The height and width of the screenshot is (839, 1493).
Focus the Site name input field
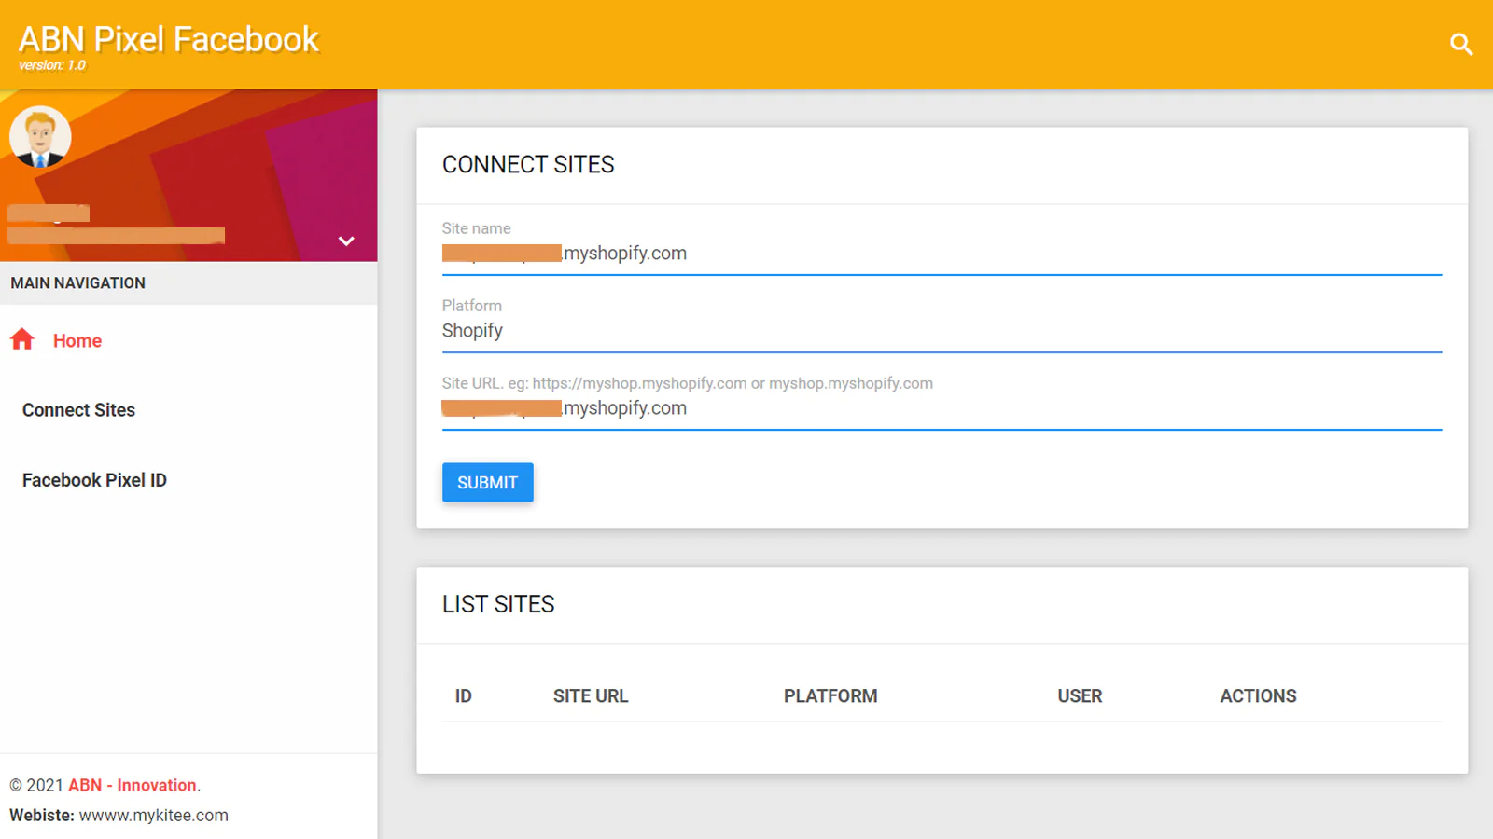(x=942, y=254)
